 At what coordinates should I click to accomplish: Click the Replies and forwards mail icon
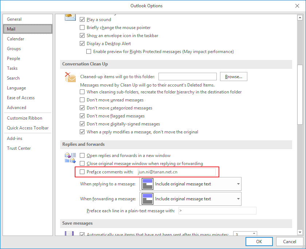coord(70,158)
